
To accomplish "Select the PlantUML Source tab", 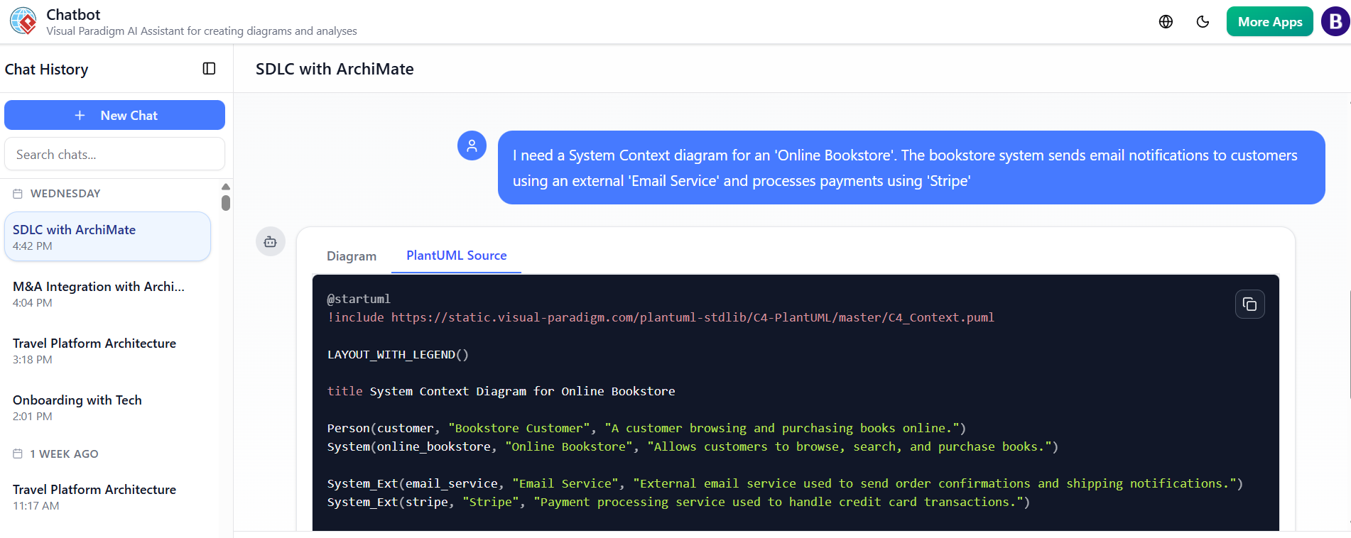I will point(456,256).
